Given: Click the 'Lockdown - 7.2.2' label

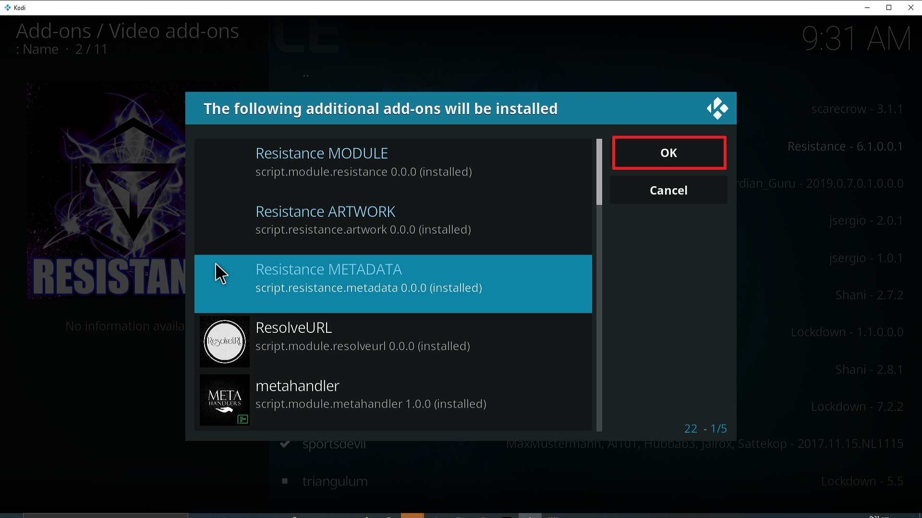Looking at the screenshot, I should (857, 407).
